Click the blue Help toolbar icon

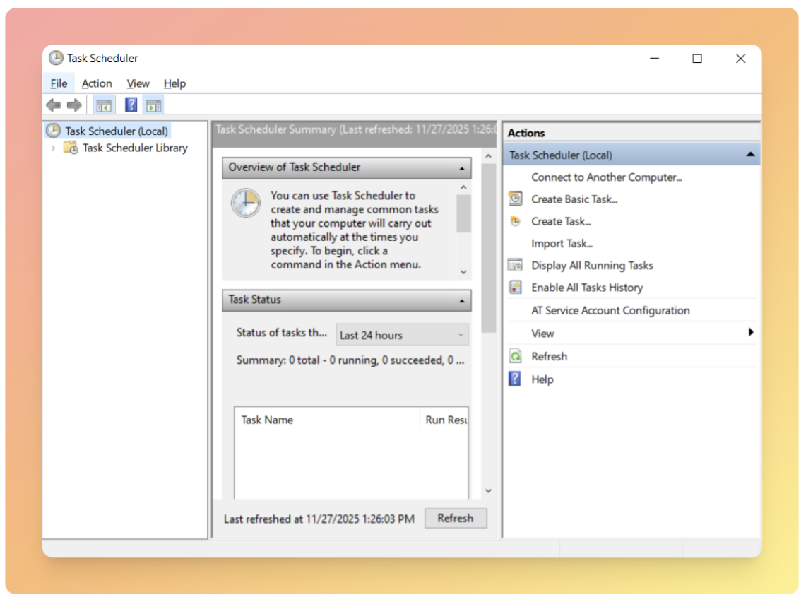(131, 105)
